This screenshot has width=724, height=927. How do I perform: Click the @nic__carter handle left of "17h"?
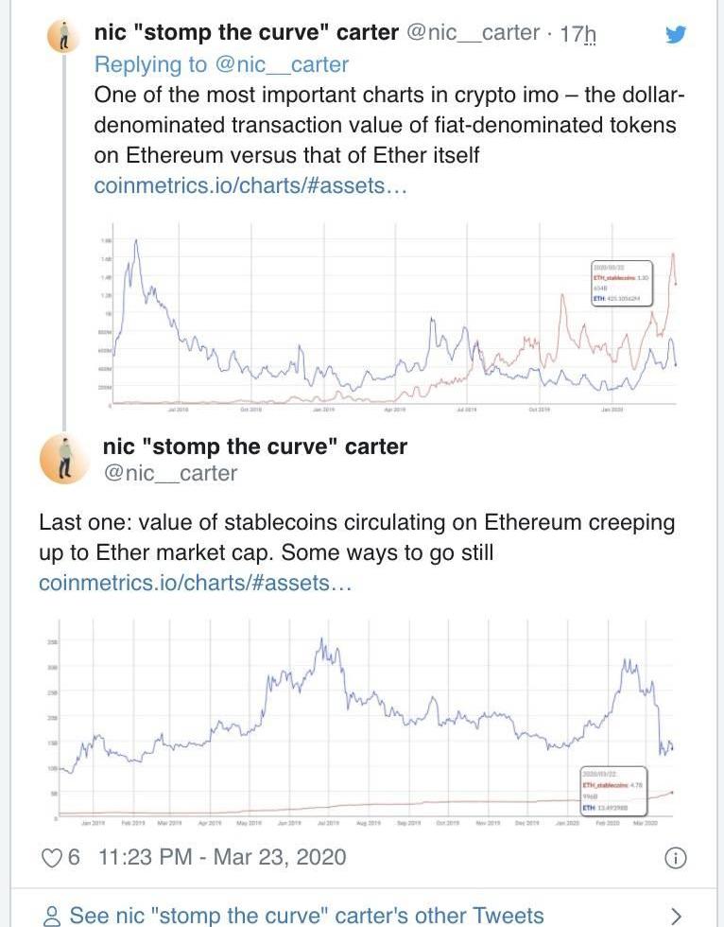click(473, 33)
